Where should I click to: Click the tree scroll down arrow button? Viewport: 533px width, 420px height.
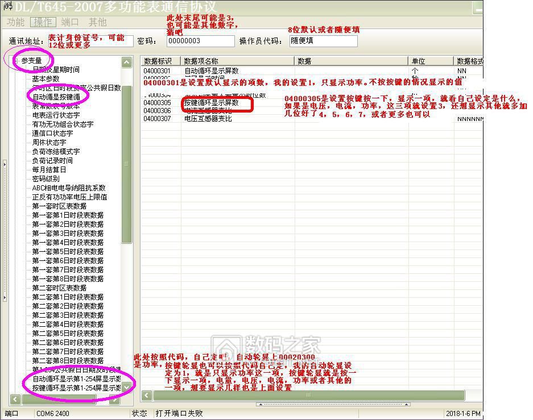coord(127,386)
